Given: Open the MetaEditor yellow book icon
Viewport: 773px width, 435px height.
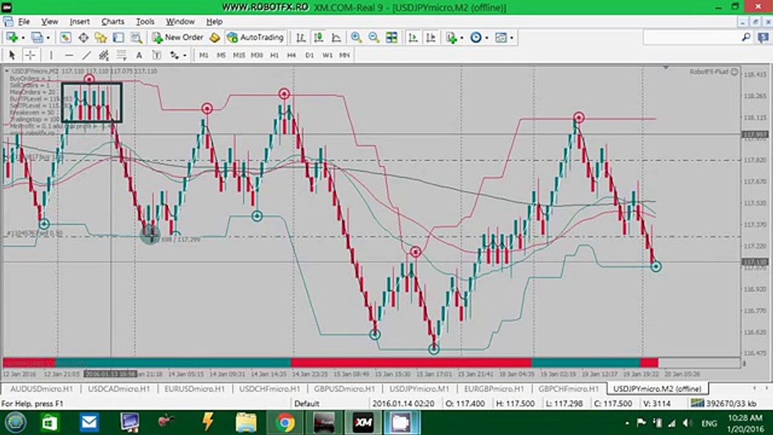Looking at the screenshot, I should (x=214, y=37).
